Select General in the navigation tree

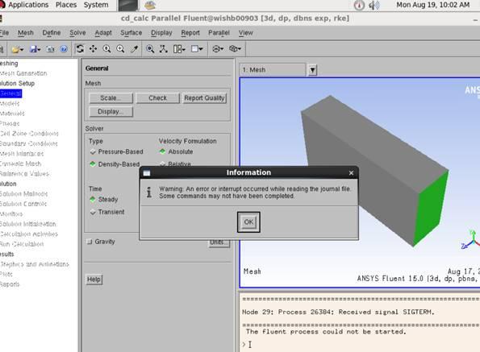click(10, 93)
